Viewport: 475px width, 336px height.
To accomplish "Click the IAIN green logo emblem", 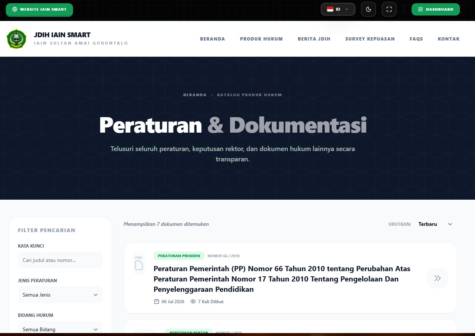I will coord(17,39).
